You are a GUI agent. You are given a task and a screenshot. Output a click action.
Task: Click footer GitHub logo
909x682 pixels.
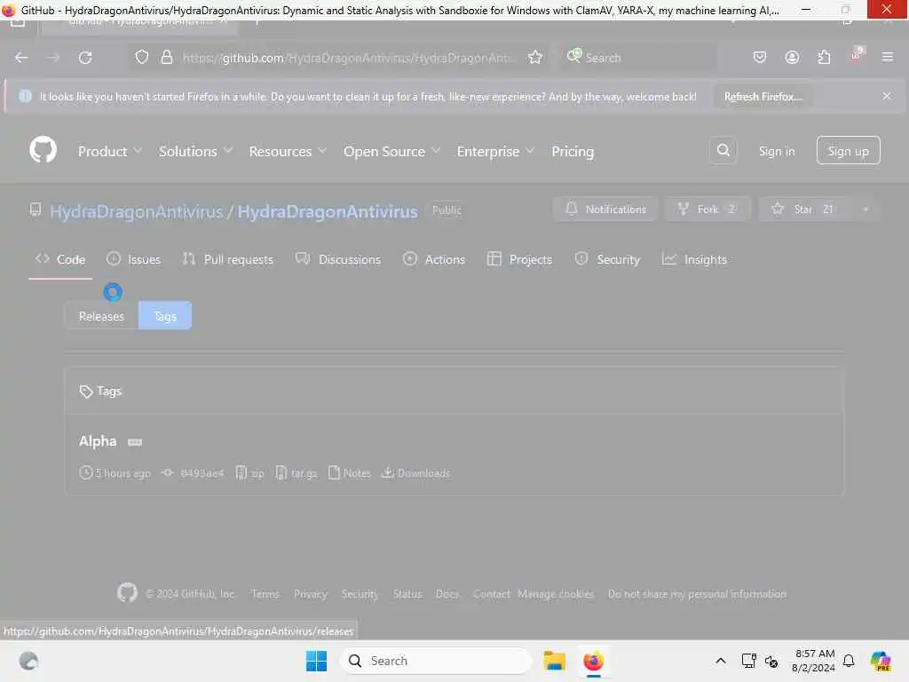(127, 592)
